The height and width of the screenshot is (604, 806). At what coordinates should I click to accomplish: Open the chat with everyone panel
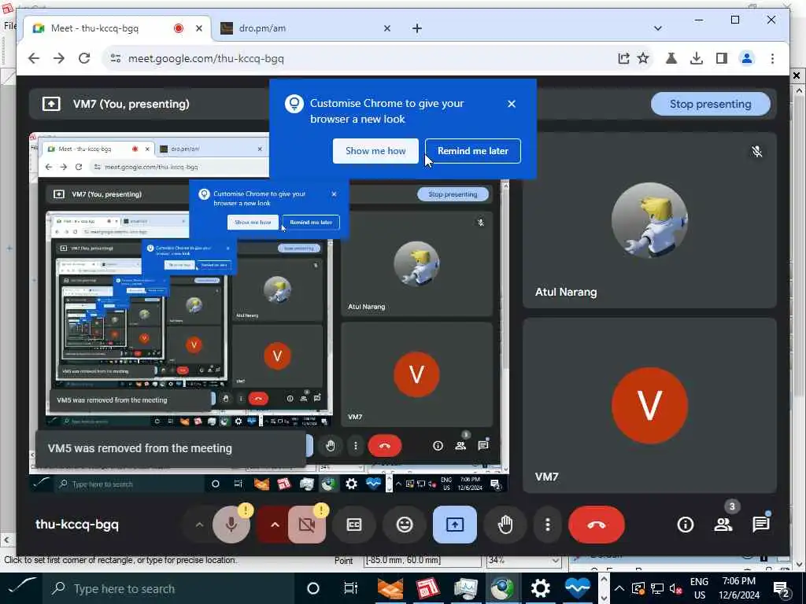(x=761, y=525)
